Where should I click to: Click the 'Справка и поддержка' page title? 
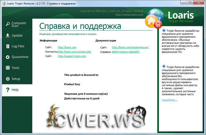tap(80, 26)
